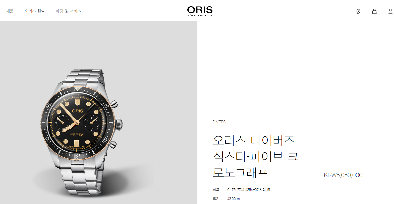The width and height of the screenshot is (395, 204).
Task: Click the ORIS logo on the watch dial
Action: [77, 111]
